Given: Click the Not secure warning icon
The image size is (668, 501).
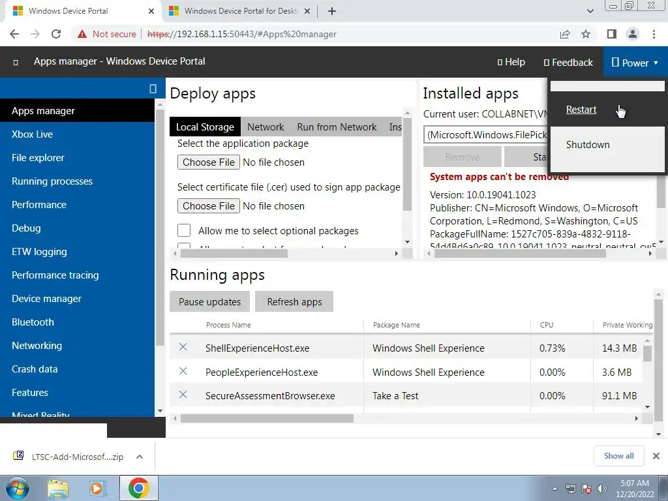Looking at the screenshot, I should tap(82, 34).
